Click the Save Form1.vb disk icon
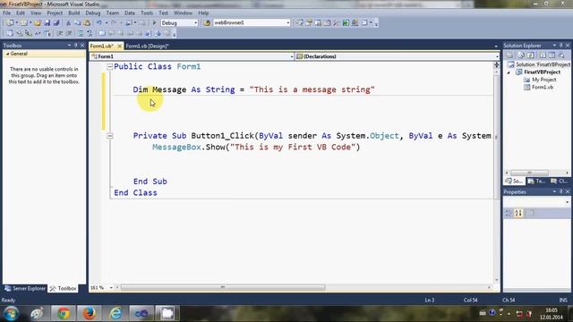 (47, 23)
